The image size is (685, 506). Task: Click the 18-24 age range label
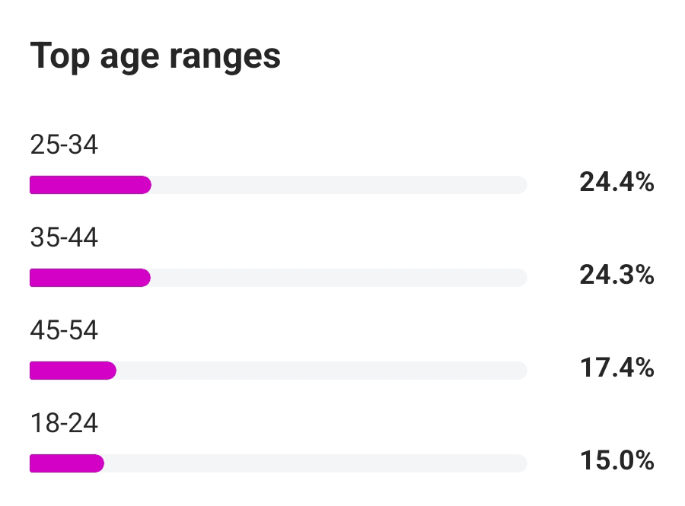(64, 424)
